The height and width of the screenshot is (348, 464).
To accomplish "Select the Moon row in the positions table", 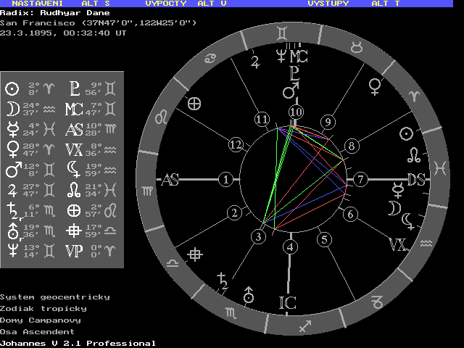I will pos(30,109).
